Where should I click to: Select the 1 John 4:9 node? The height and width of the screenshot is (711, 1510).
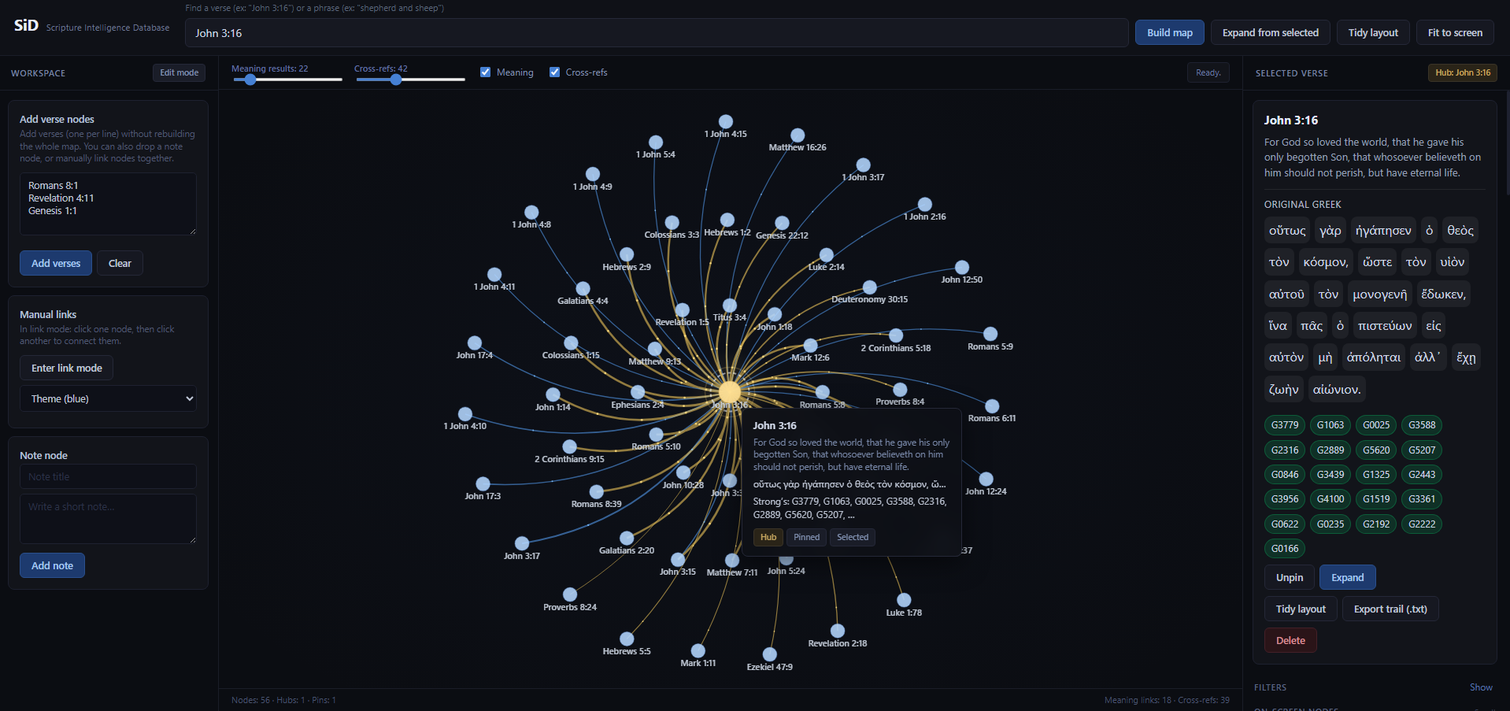tap(593, 174)
